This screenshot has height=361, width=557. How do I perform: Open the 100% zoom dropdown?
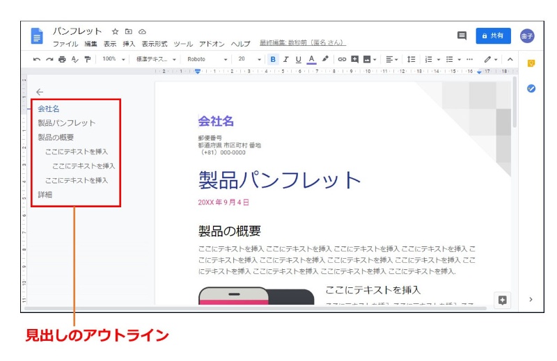[113, 60]
